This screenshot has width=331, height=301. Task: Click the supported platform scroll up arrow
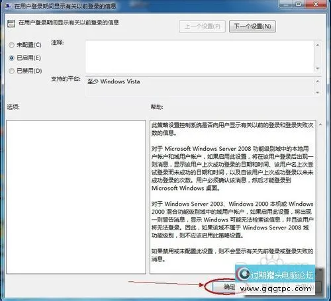(x=318, y=81)
